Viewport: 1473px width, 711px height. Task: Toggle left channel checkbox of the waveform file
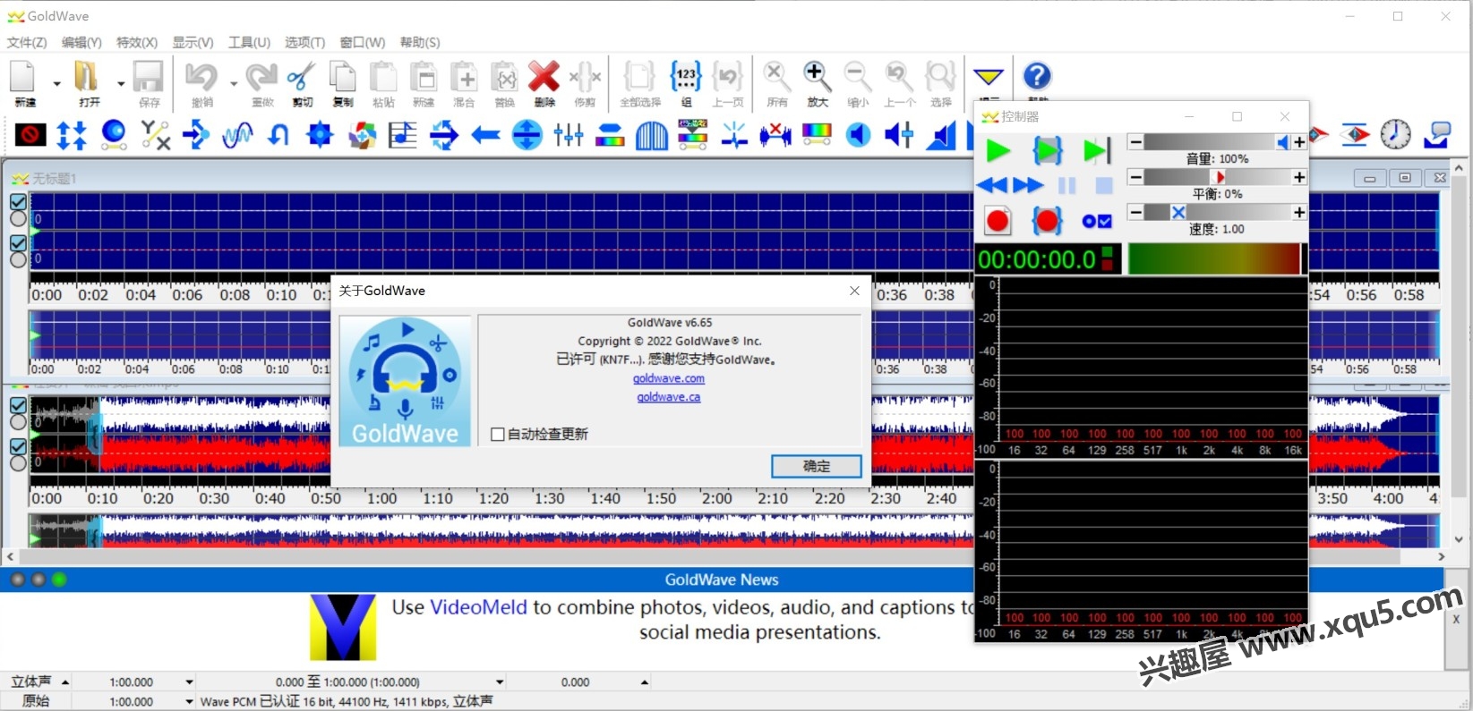[x=18, y=405]
